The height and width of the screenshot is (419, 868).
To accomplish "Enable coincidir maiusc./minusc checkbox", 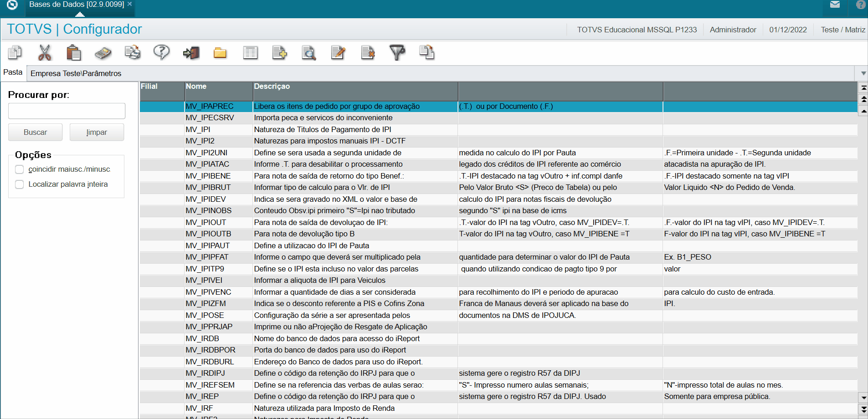I will tap(20, 169).
